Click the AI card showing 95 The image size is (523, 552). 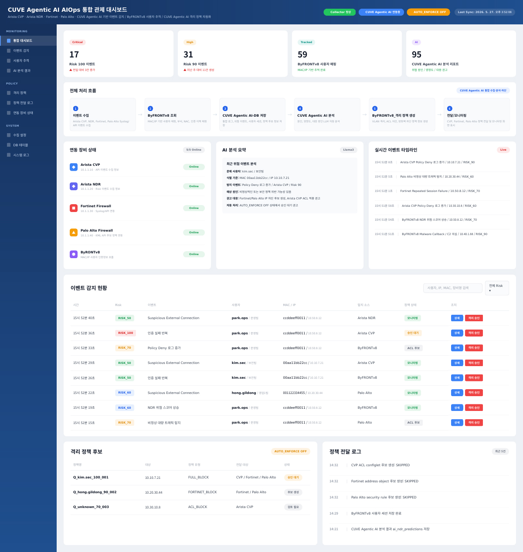[461, 54]
